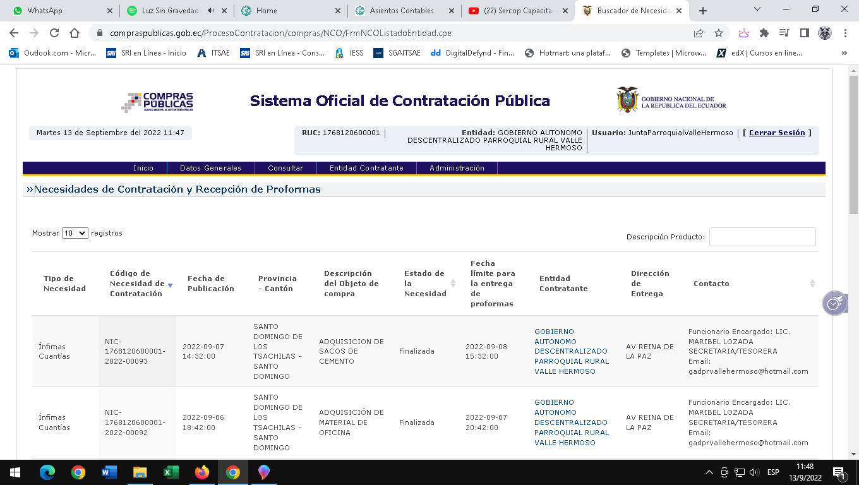859x485 pixels.
Task: Sort by Estado de la Necesidad column
Action: (x=453, y=284)
